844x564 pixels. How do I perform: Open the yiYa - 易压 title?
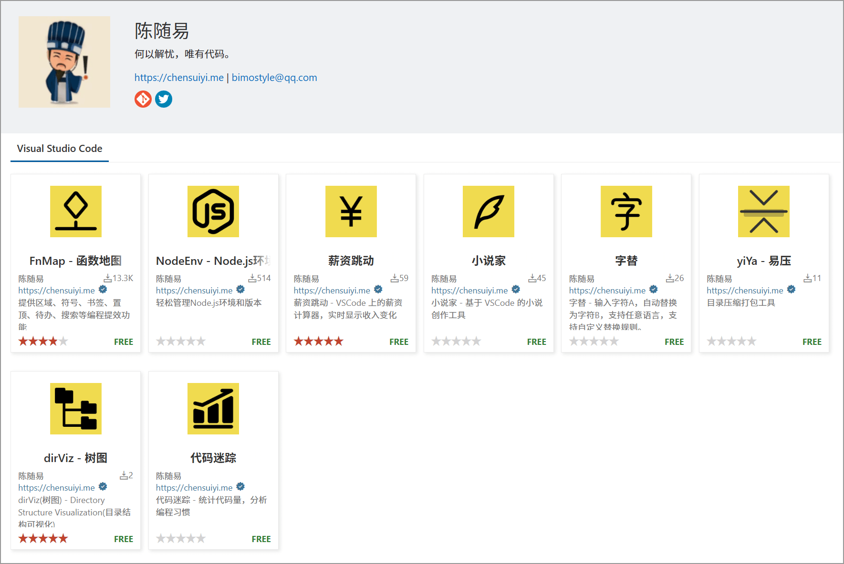point(764,261)
